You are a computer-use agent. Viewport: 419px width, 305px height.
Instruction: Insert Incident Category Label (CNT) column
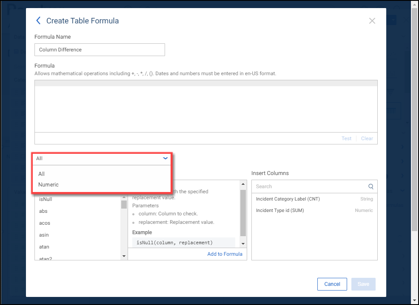(288, 199)
